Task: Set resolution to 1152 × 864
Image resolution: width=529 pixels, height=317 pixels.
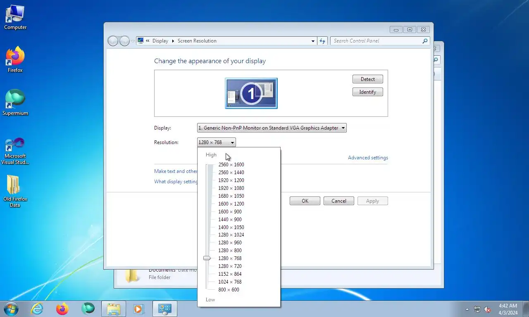Action: click(230, 274)
